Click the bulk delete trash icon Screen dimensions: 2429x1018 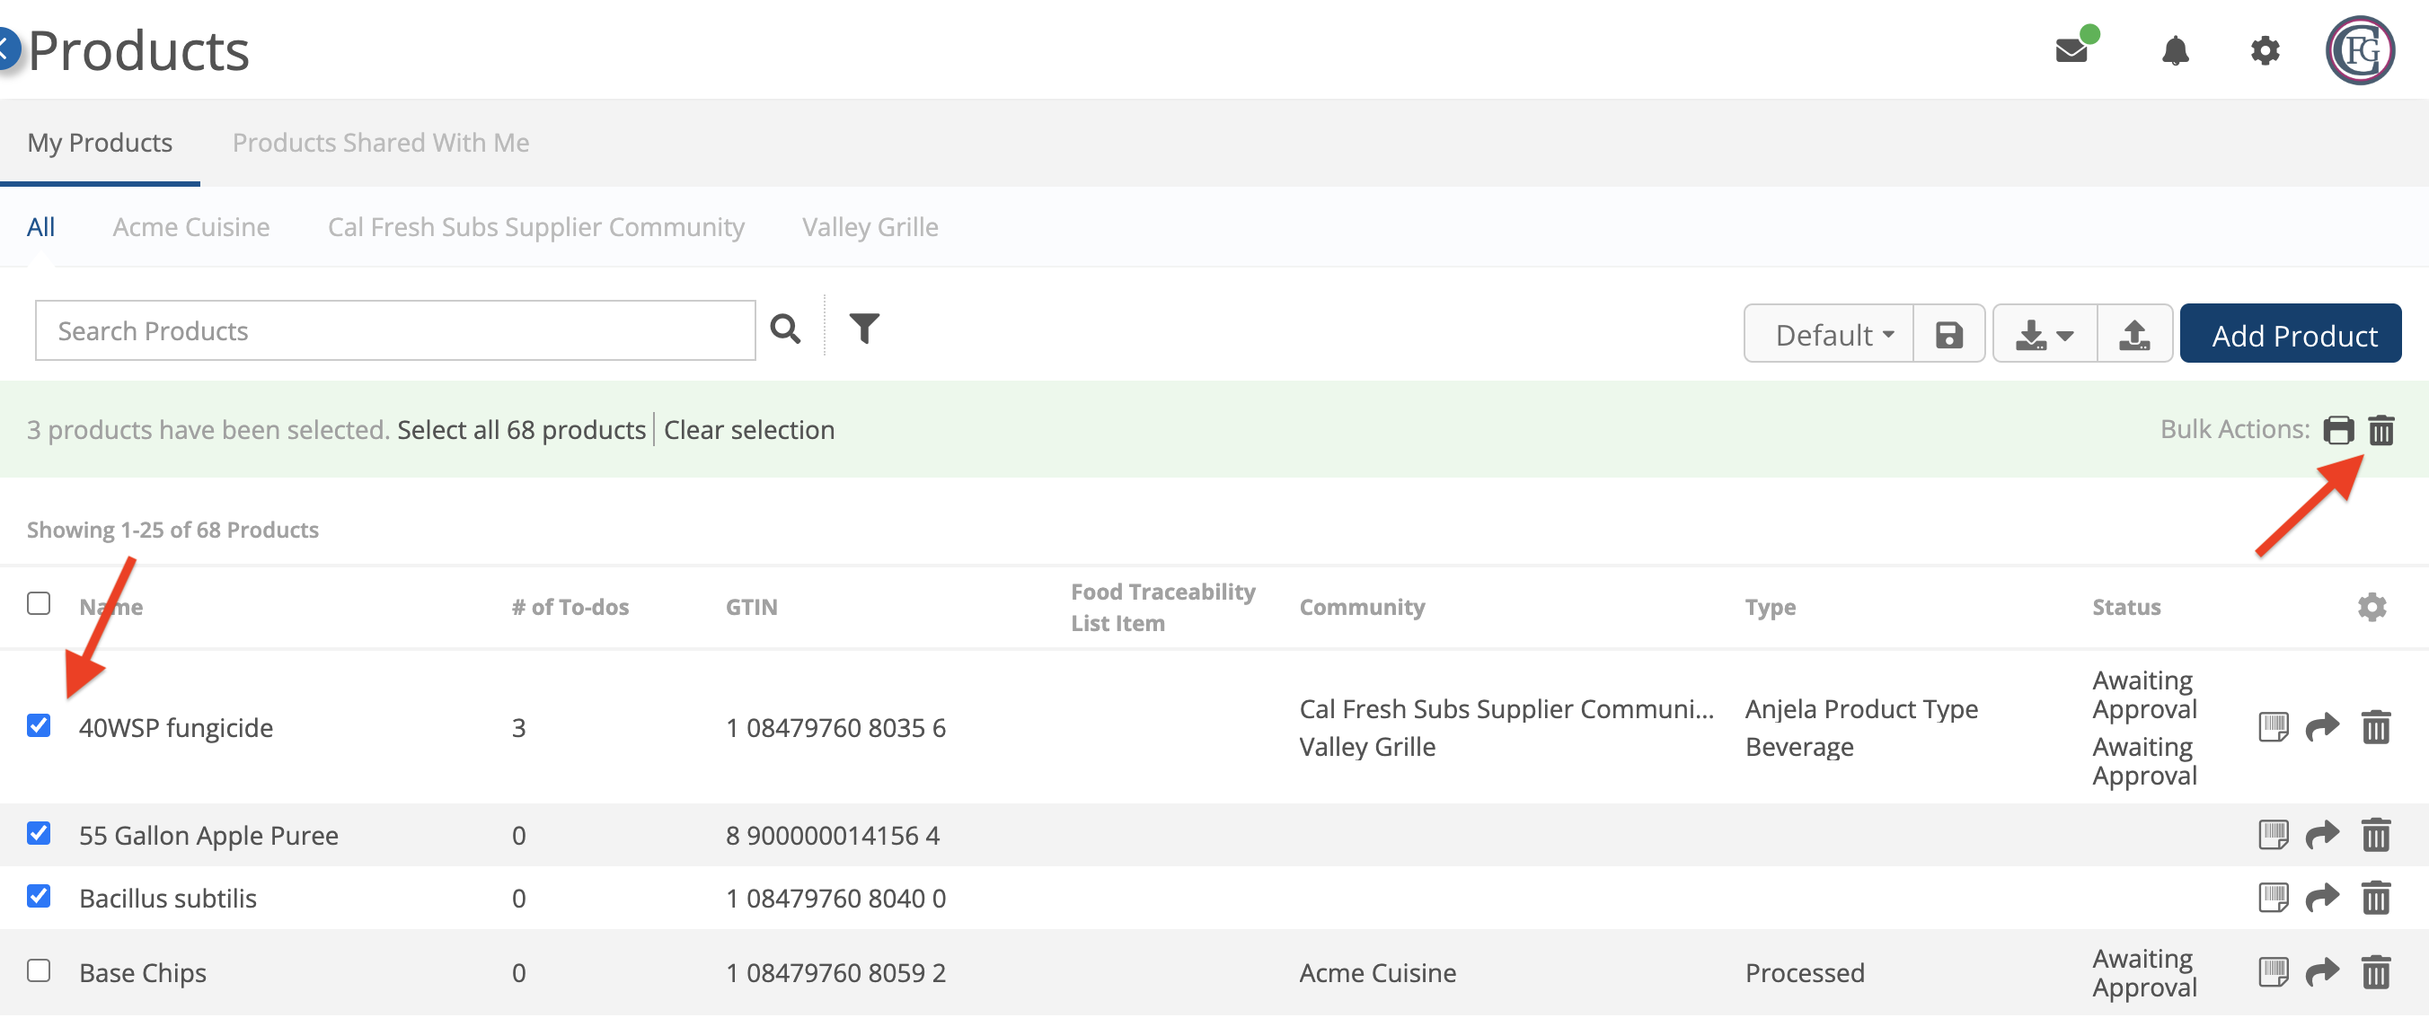point(2380,430)
